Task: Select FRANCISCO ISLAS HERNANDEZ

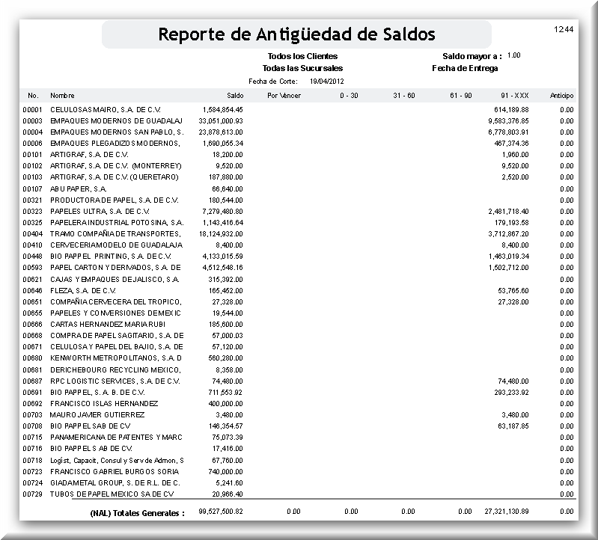Action: tap(104, 404)
